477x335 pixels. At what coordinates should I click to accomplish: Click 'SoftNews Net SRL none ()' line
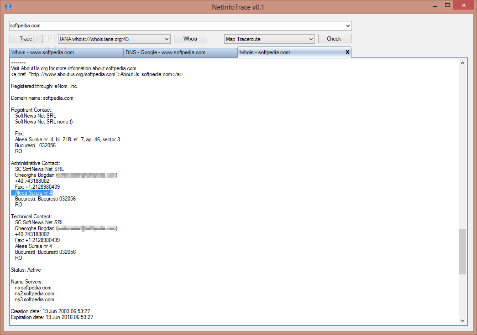44,122
